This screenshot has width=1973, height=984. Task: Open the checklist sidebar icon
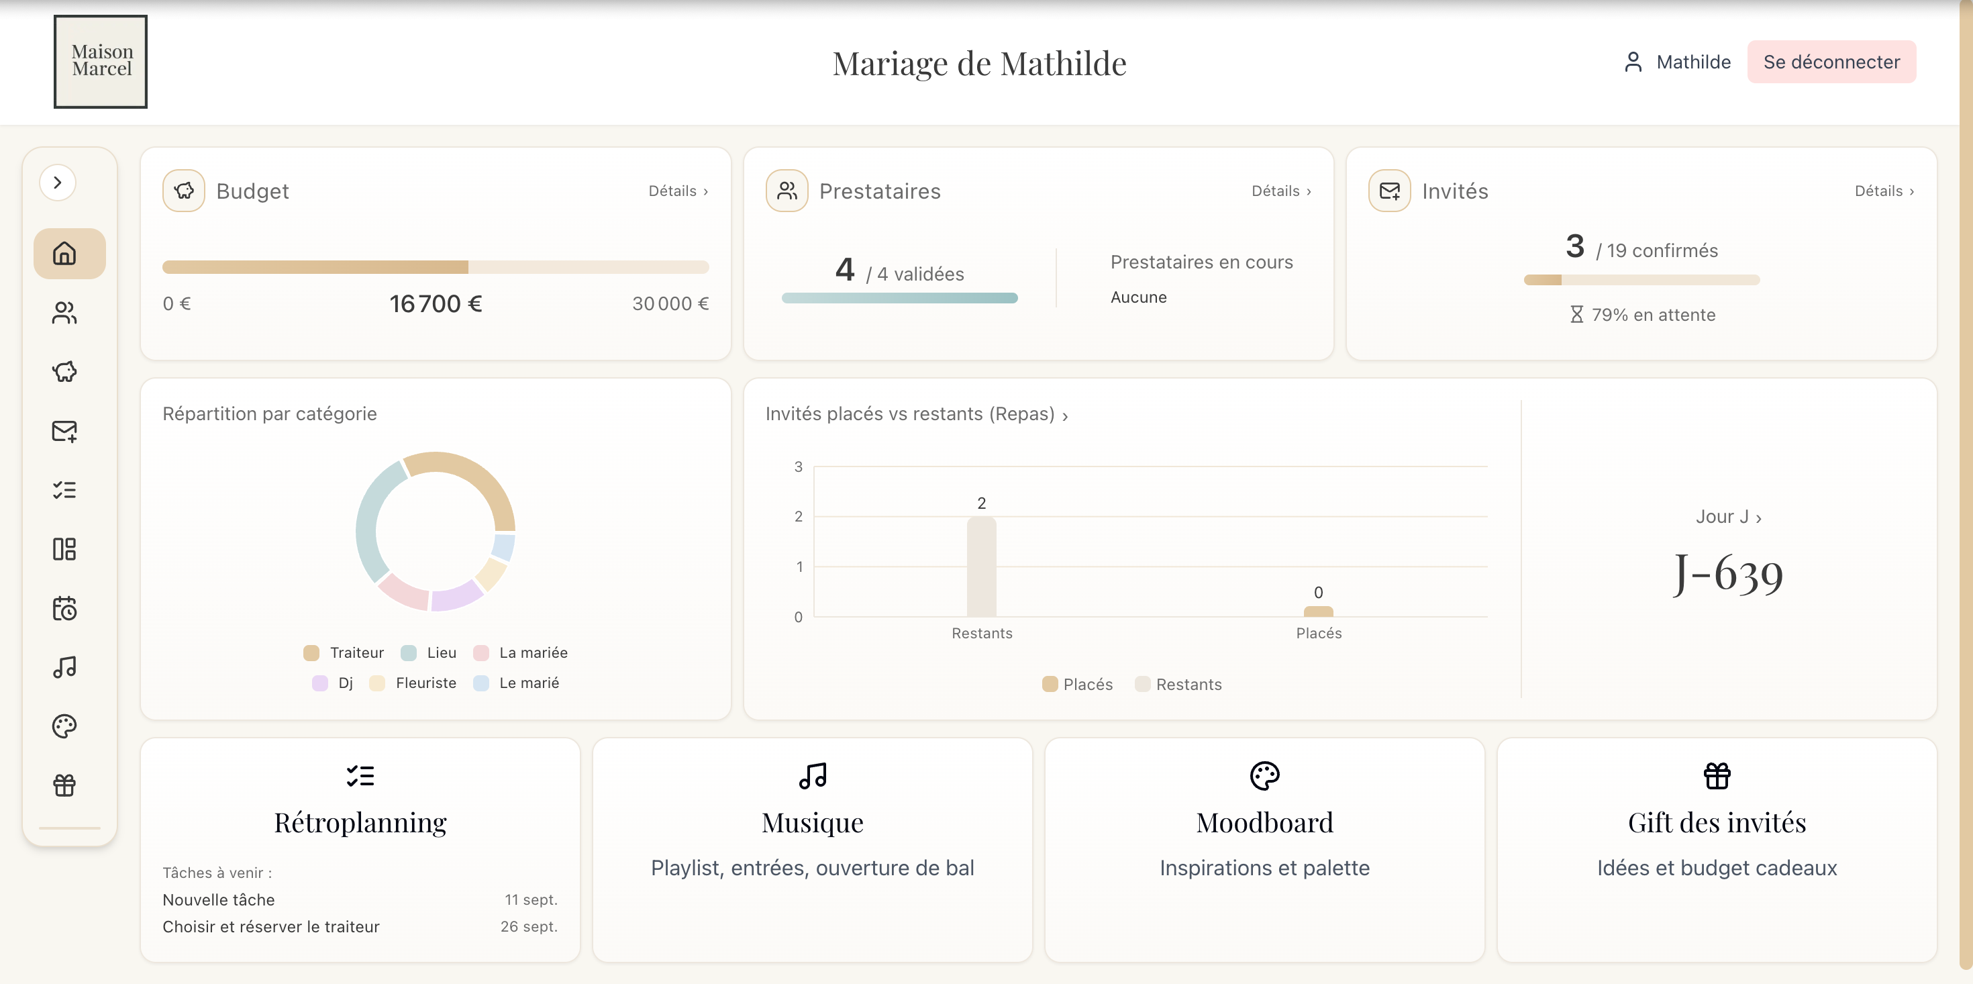click(65, 490)
